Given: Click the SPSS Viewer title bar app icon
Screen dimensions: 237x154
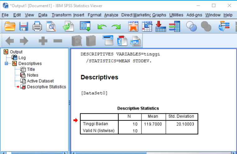Looking at the screenshot, I should coord(5,6).
